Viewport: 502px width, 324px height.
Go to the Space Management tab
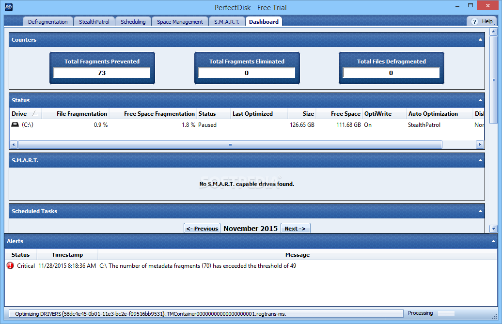[180, 21]
